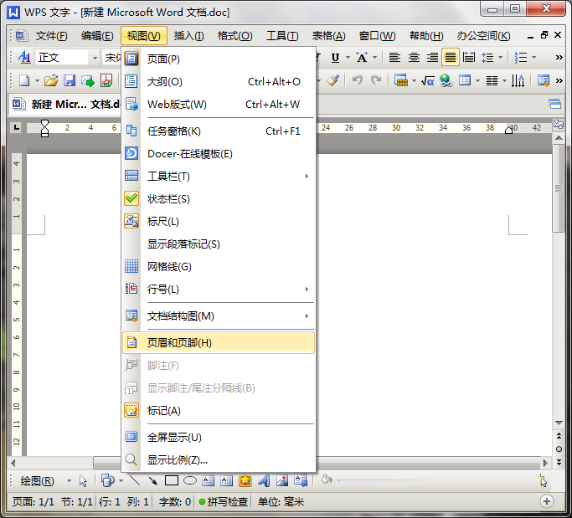Click the zoom-in plus button in status bar
This screenshot has height=518, width=572.
pos(547,501)
